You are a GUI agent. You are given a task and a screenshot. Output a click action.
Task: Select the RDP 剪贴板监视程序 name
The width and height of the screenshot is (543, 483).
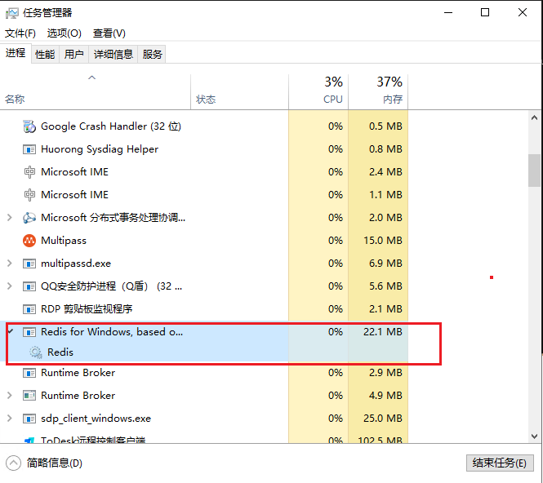pyautogui.click(x=87, y=309)
